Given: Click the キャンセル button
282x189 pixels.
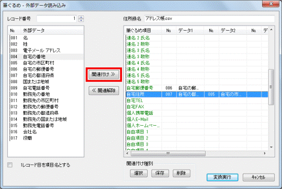Looking at the screenshot, I should [x=258, y=177].
